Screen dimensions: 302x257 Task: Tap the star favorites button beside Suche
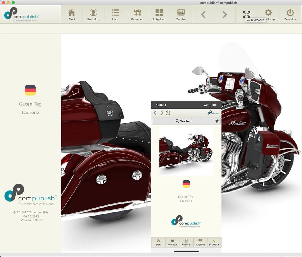point(217,121)
